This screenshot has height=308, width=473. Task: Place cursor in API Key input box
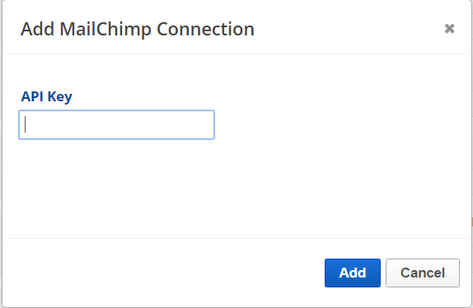[x=117, y=125]
